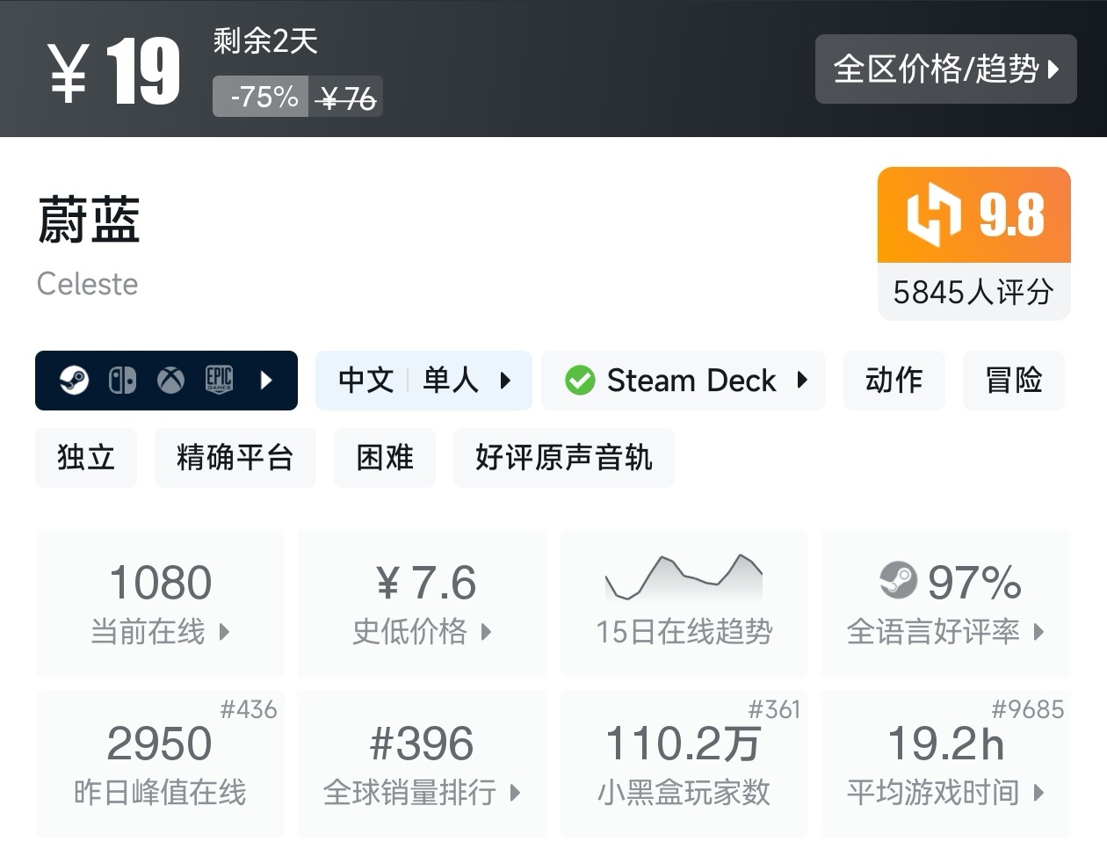This screenshot has height=849, width=1107.
Task: Click the Steam platform icon
Action: 75,381
